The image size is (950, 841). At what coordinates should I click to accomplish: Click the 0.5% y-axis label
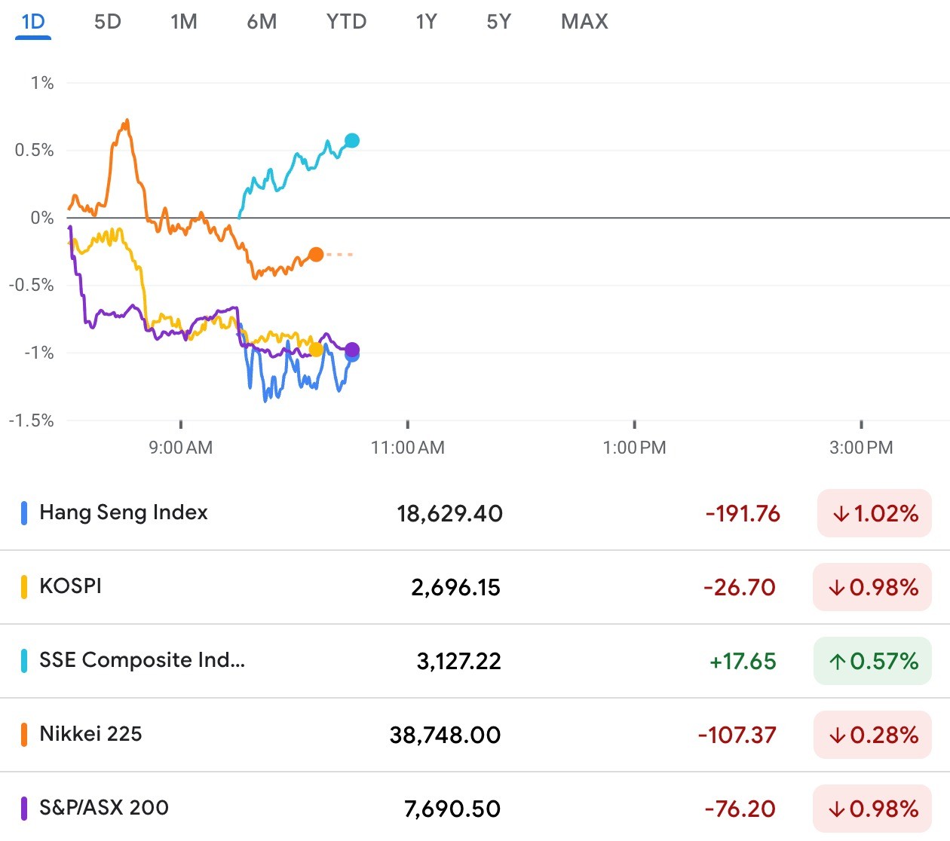(x=35, y=150)
